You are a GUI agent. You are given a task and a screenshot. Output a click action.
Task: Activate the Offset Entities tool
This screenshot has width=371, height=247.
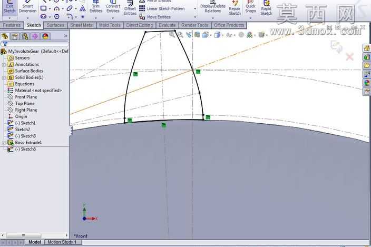coord(130,8)
